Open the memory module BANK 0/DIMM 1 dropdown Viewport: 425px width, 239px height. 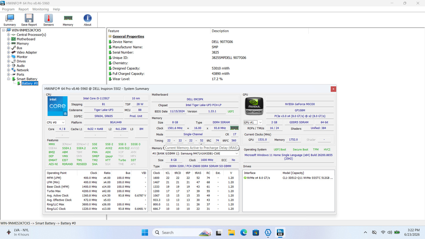point(195,153)
